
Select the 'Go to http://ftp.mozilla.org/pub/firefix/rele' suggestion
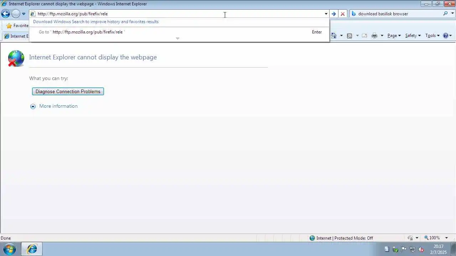click(180, 32)
